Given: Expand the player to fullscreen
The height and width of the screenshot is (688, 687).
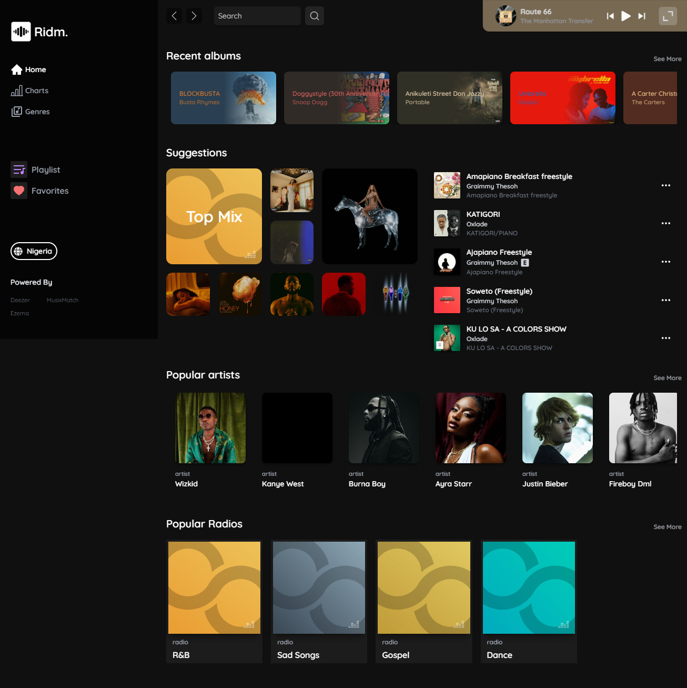Looking at the screenshot, I should [668, 16].
